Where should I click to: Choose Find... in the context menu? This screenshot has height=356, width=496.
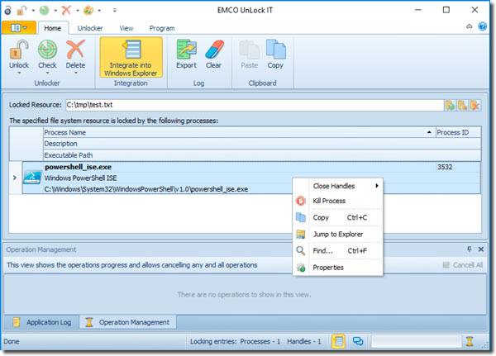click(338, 251)
